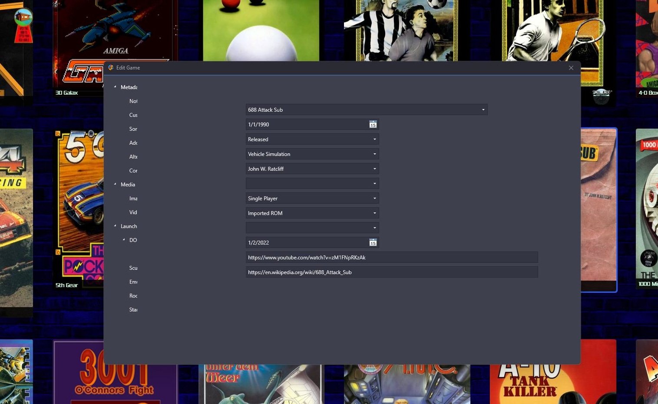
Task: Select the Launch tree item
Action: coord(129,226)
